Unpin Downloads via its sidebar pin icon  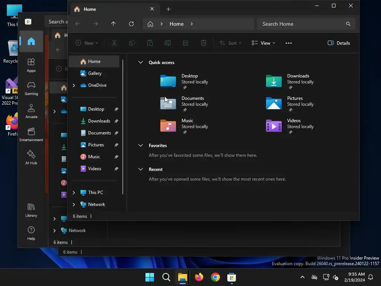coord(116,121)
